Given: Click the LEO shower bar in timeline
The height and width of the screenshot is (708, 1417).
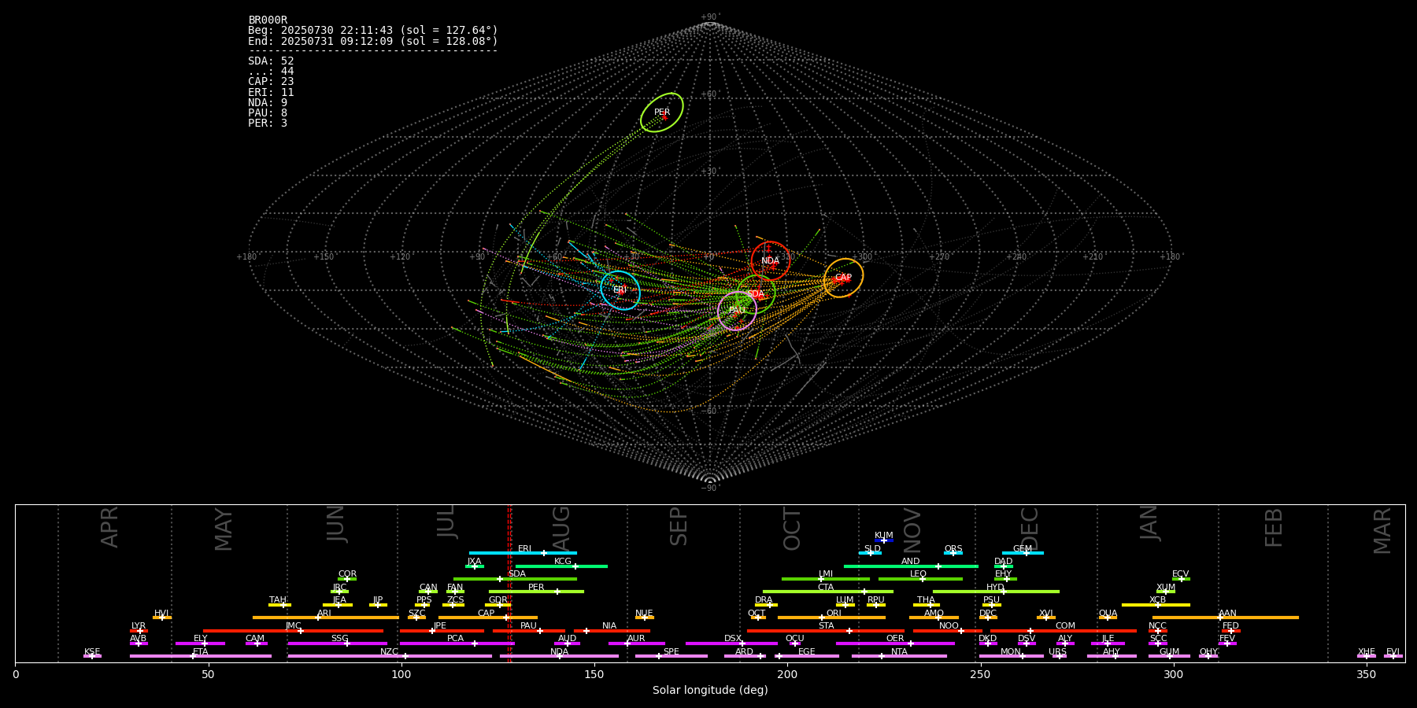Looking at the screenshot, I should click(920, 579).
